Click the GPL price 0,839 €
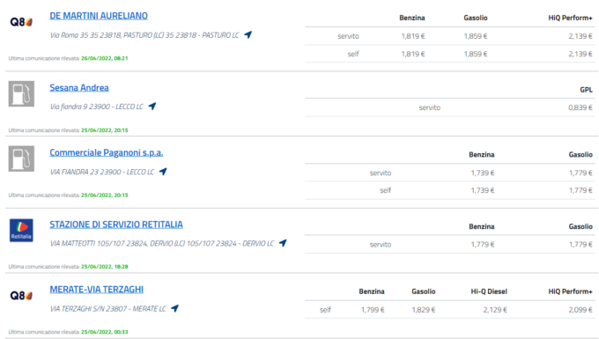The image size is (599, 339). (x=580, y=107)
